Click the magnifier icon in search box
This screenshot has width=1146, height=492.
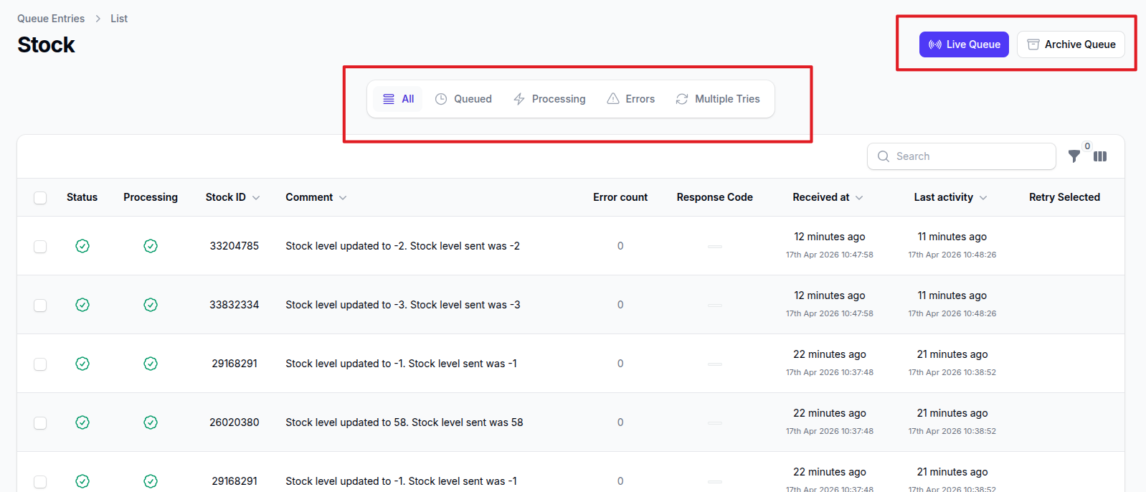884,156
